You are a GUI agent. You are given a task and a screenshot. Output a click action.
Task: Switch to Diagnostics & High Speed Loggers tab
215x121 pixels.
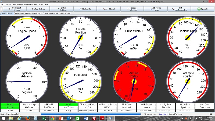(28, 13)
